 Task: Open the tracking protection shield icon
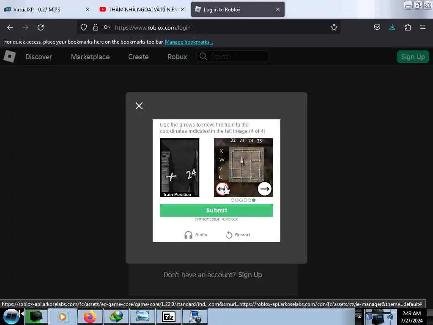coord(84,27)
